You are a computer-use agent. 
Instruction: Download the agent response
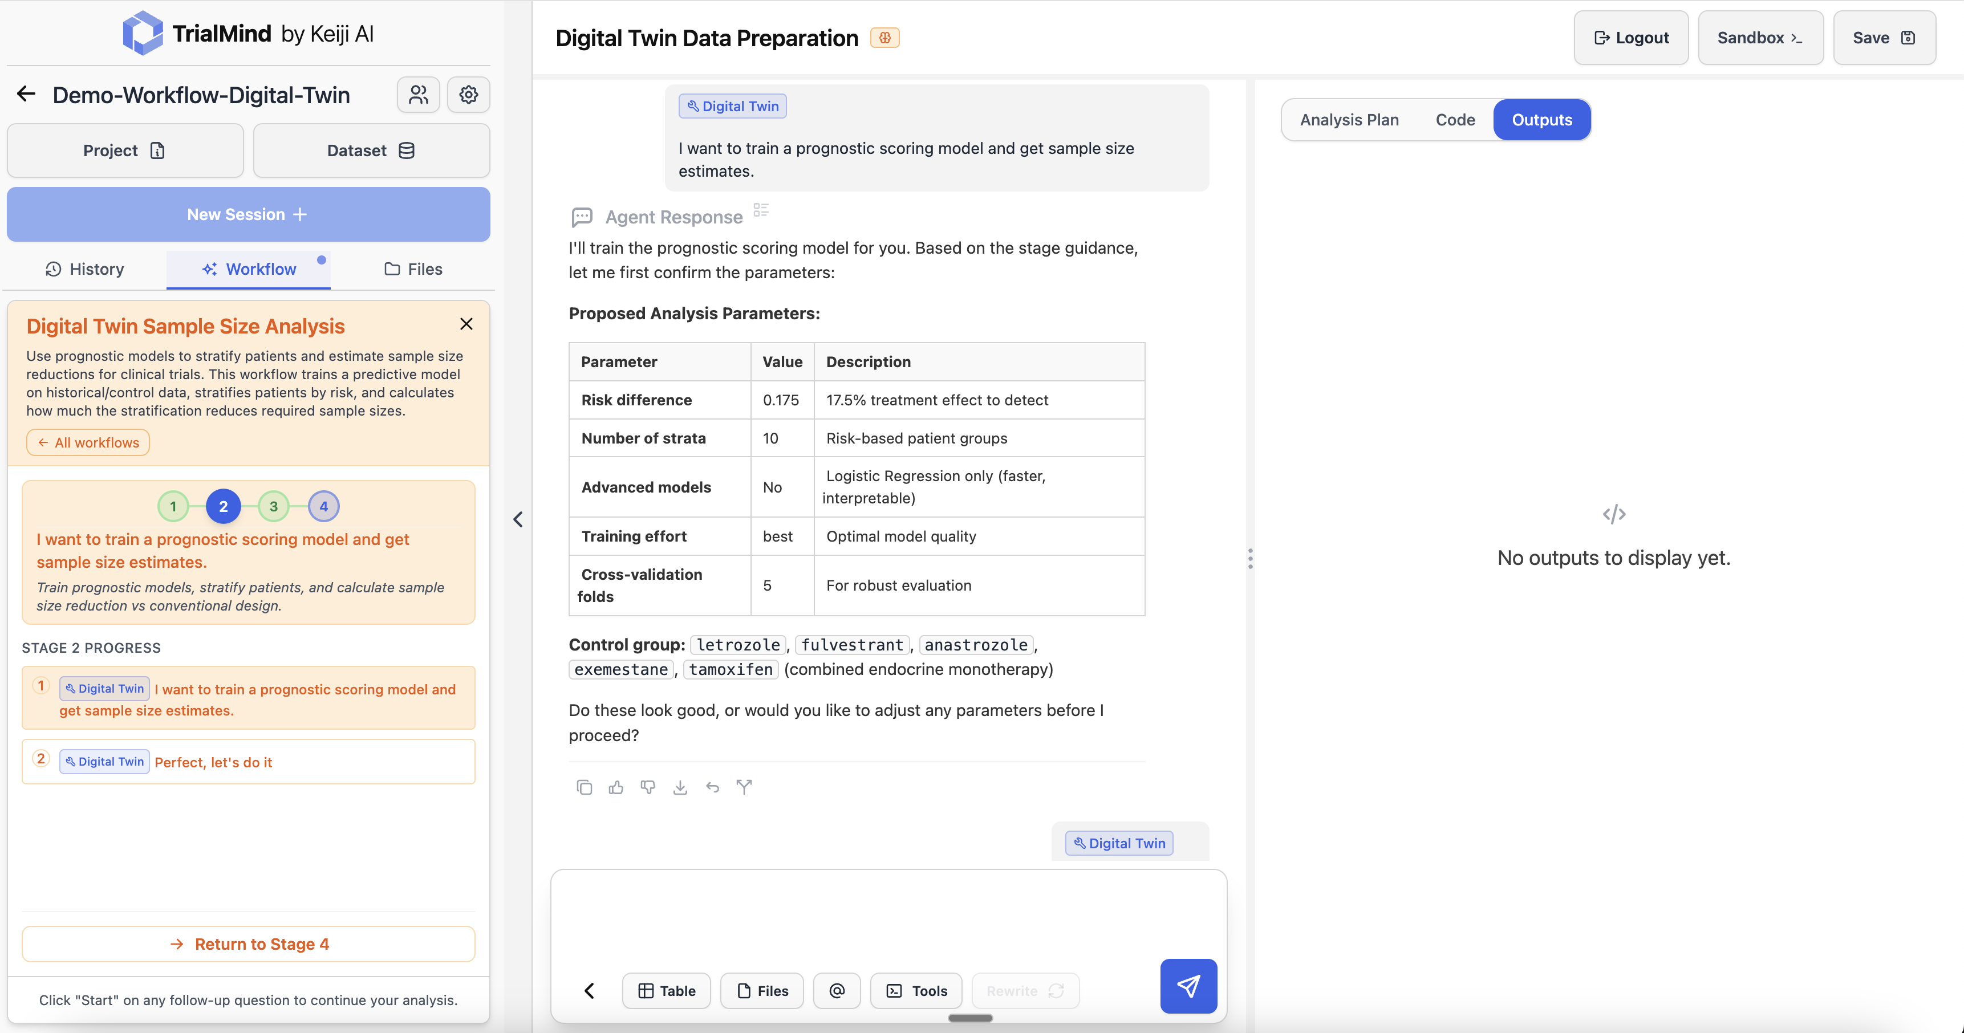pos(680,787)
